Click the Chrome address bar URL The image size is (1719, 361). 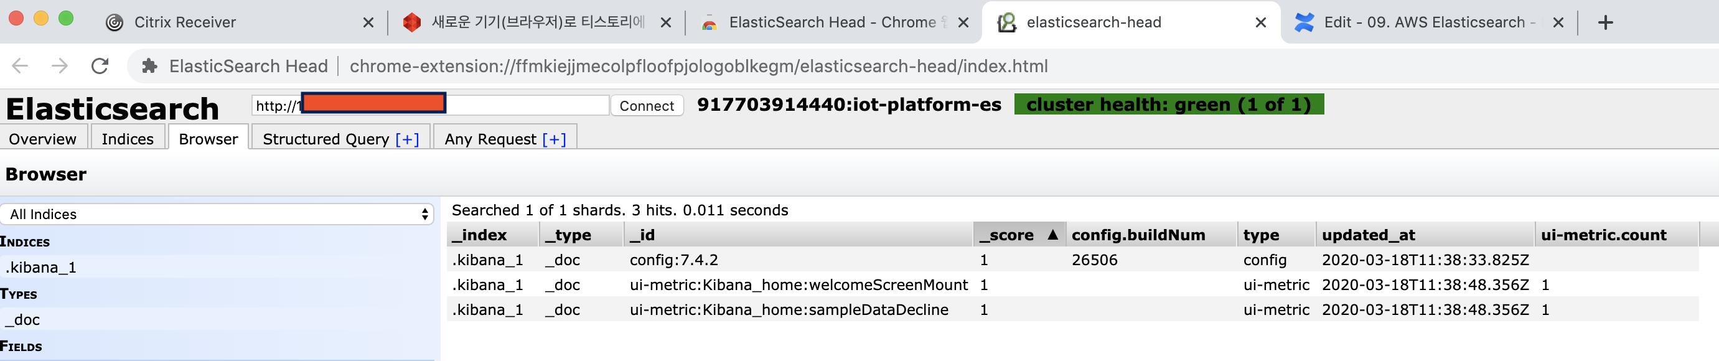click(699, 66)
